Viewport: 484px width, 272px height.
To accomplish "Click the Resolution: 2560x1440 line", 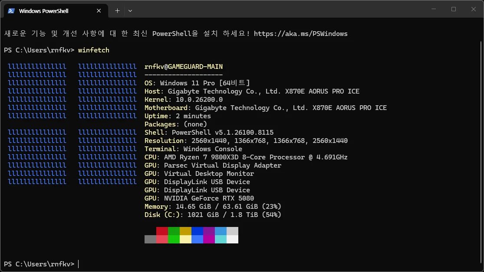I will (x=246, y=141).
